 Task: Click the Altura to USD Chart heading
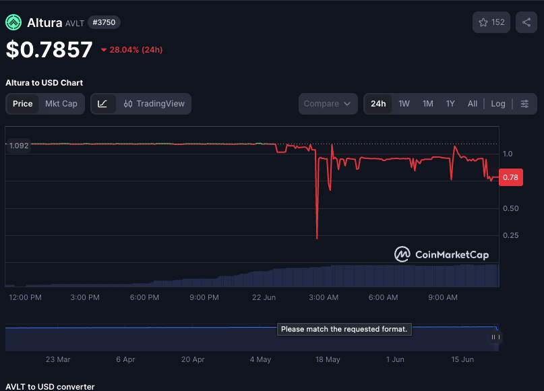pyautogui.click(x=44, y=83)
